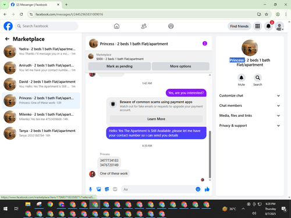Open the Windows notification center
Image resolution: width=291 pixels, height=218 pixels.
284,209
